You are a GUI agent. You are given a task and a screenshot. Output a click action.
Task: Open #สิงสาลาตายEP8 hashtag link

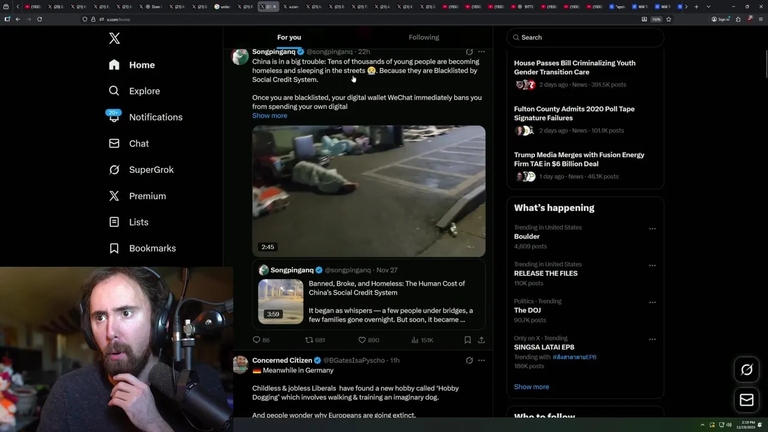pos(574,357)
